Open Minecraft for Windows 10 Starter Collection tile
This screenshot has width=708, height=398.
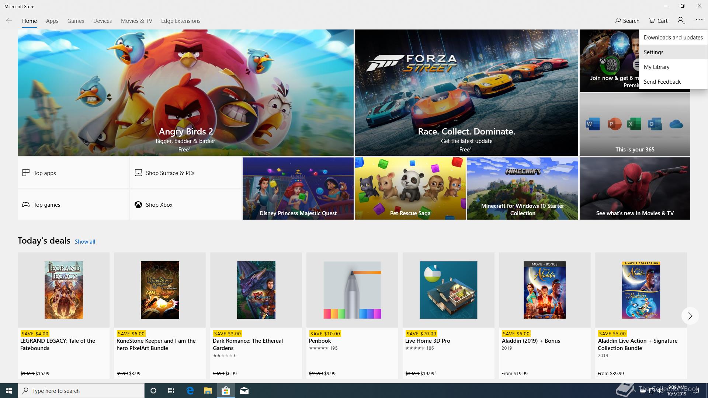[x=523, y=189]
